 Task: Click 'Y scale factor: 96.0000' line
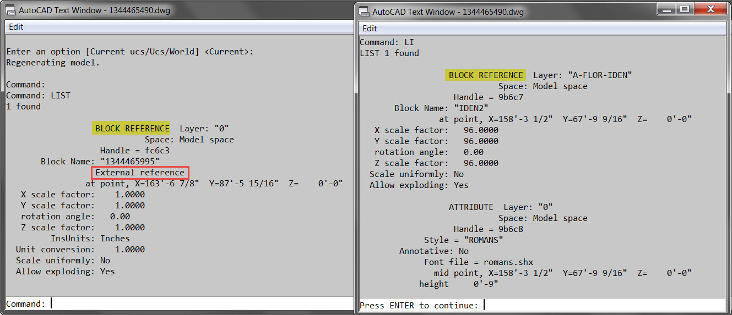coord(436,141)
